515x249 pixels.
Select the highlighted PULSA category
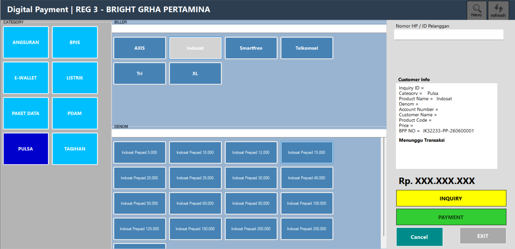(x=26, y=149)
